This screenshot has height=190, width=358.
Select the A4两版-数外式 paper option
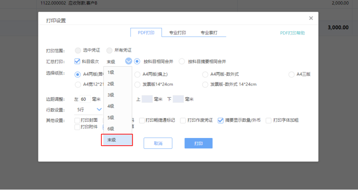click(x=205, y=74)
